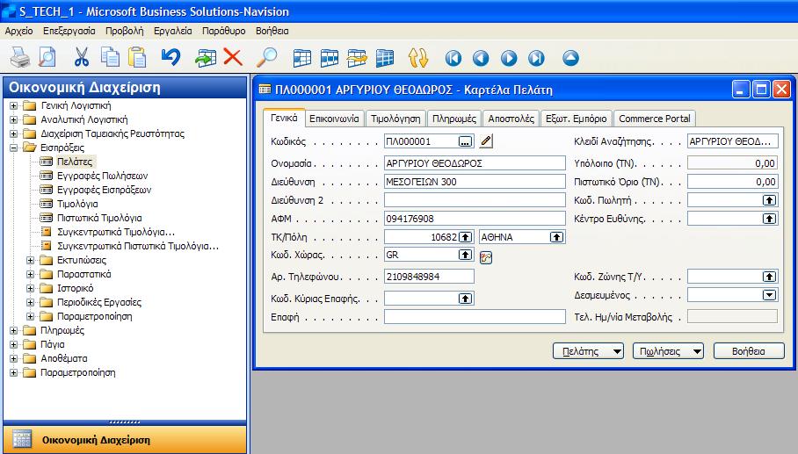
Task: Click the Show All grid icon
Action: click(385, 58)
